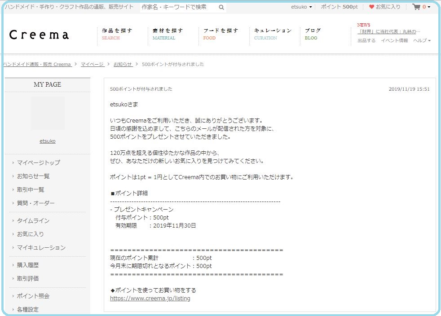Click the 現在のポイント累計 line
441x316 pixels.
pyautogui.click(x=161, y=258)
